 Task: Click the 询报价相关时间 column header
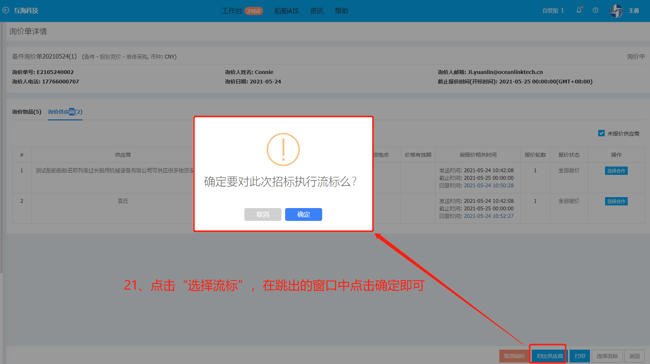point(478,155)
